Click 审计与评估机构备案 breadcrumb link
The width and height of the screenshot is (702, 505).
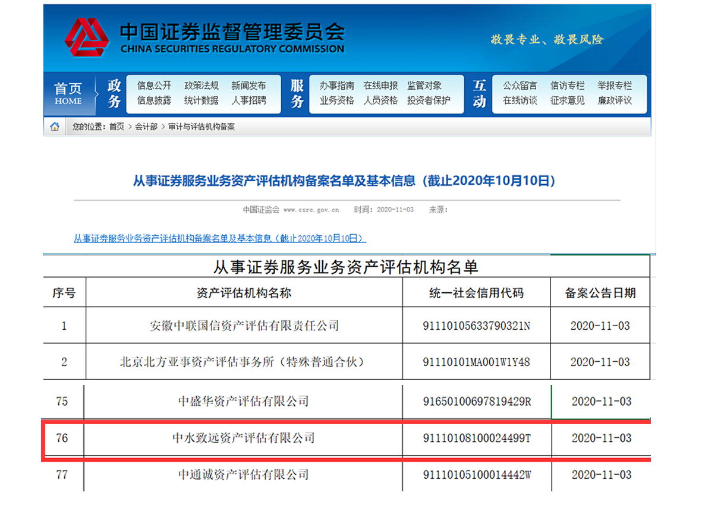point(202,127)
